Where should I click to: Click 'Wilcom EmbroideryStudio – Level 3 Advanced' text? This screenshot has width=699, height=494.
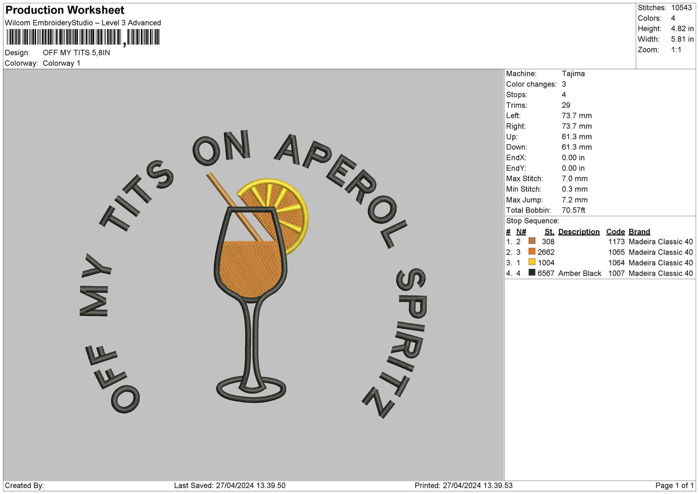[83, 23]
